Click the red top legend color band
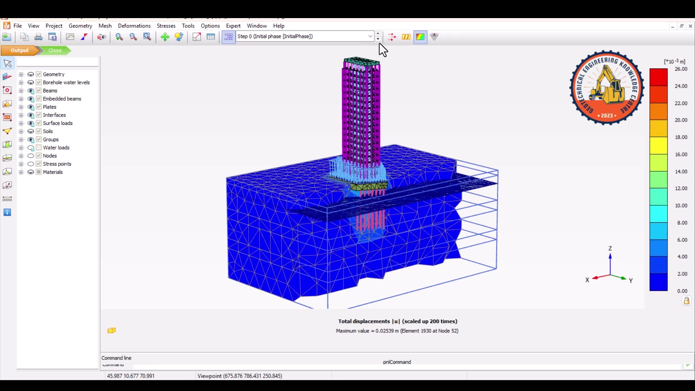Screen dimensions: 695x391 [658, 77]
